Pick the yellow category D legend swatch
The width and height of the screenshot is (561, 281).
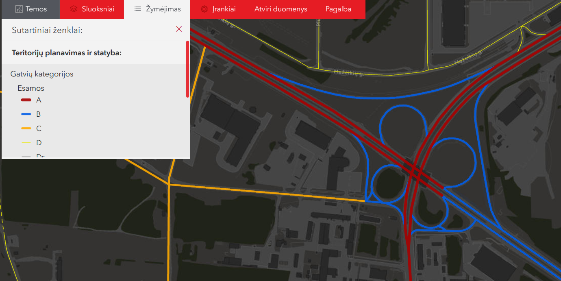[26, 143]
